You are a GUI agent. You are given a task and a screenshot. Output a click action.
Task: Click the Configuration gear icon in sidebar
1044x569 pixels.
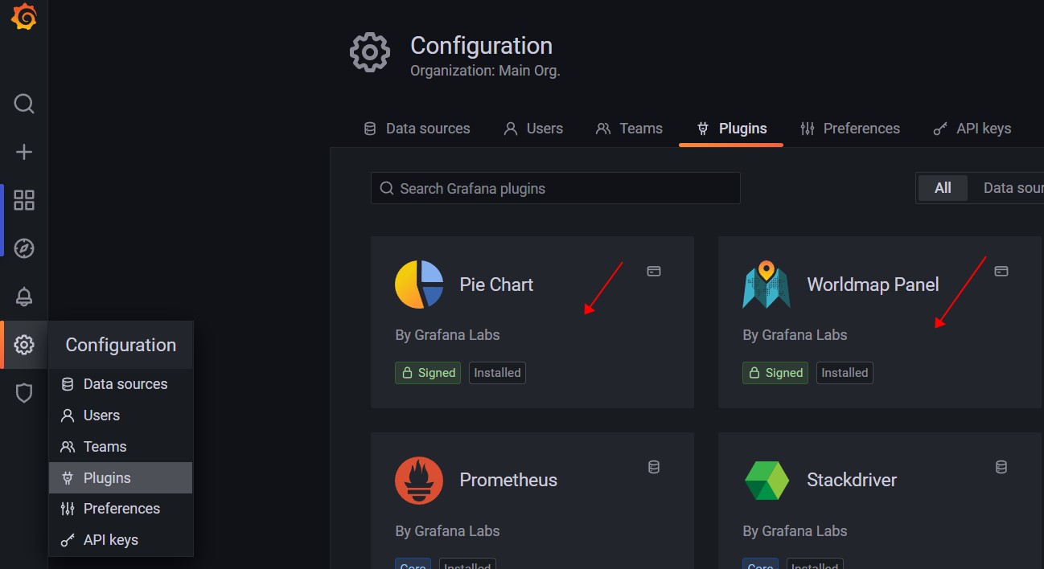tap(24, 345)
